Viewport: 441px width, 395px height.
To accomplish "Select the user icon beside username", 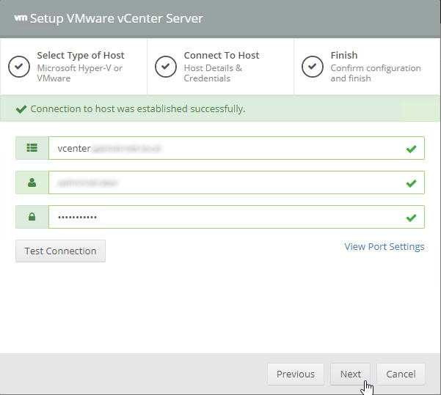I will (32, 182).
